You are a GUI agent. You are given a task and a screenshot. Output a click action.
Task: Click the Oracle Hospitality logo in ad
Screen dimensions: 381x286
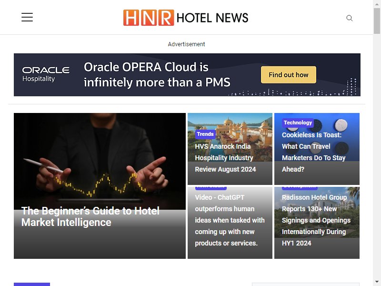[46, 74]
